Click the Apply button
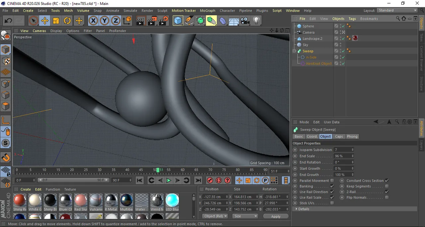The width and height of the screenshot is (425, 227). click(x=276, y=216)
